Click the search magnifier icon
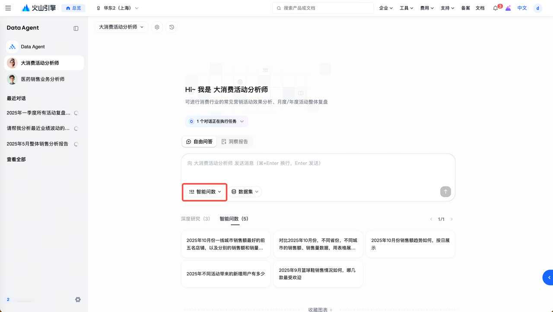 click(279, 8)
